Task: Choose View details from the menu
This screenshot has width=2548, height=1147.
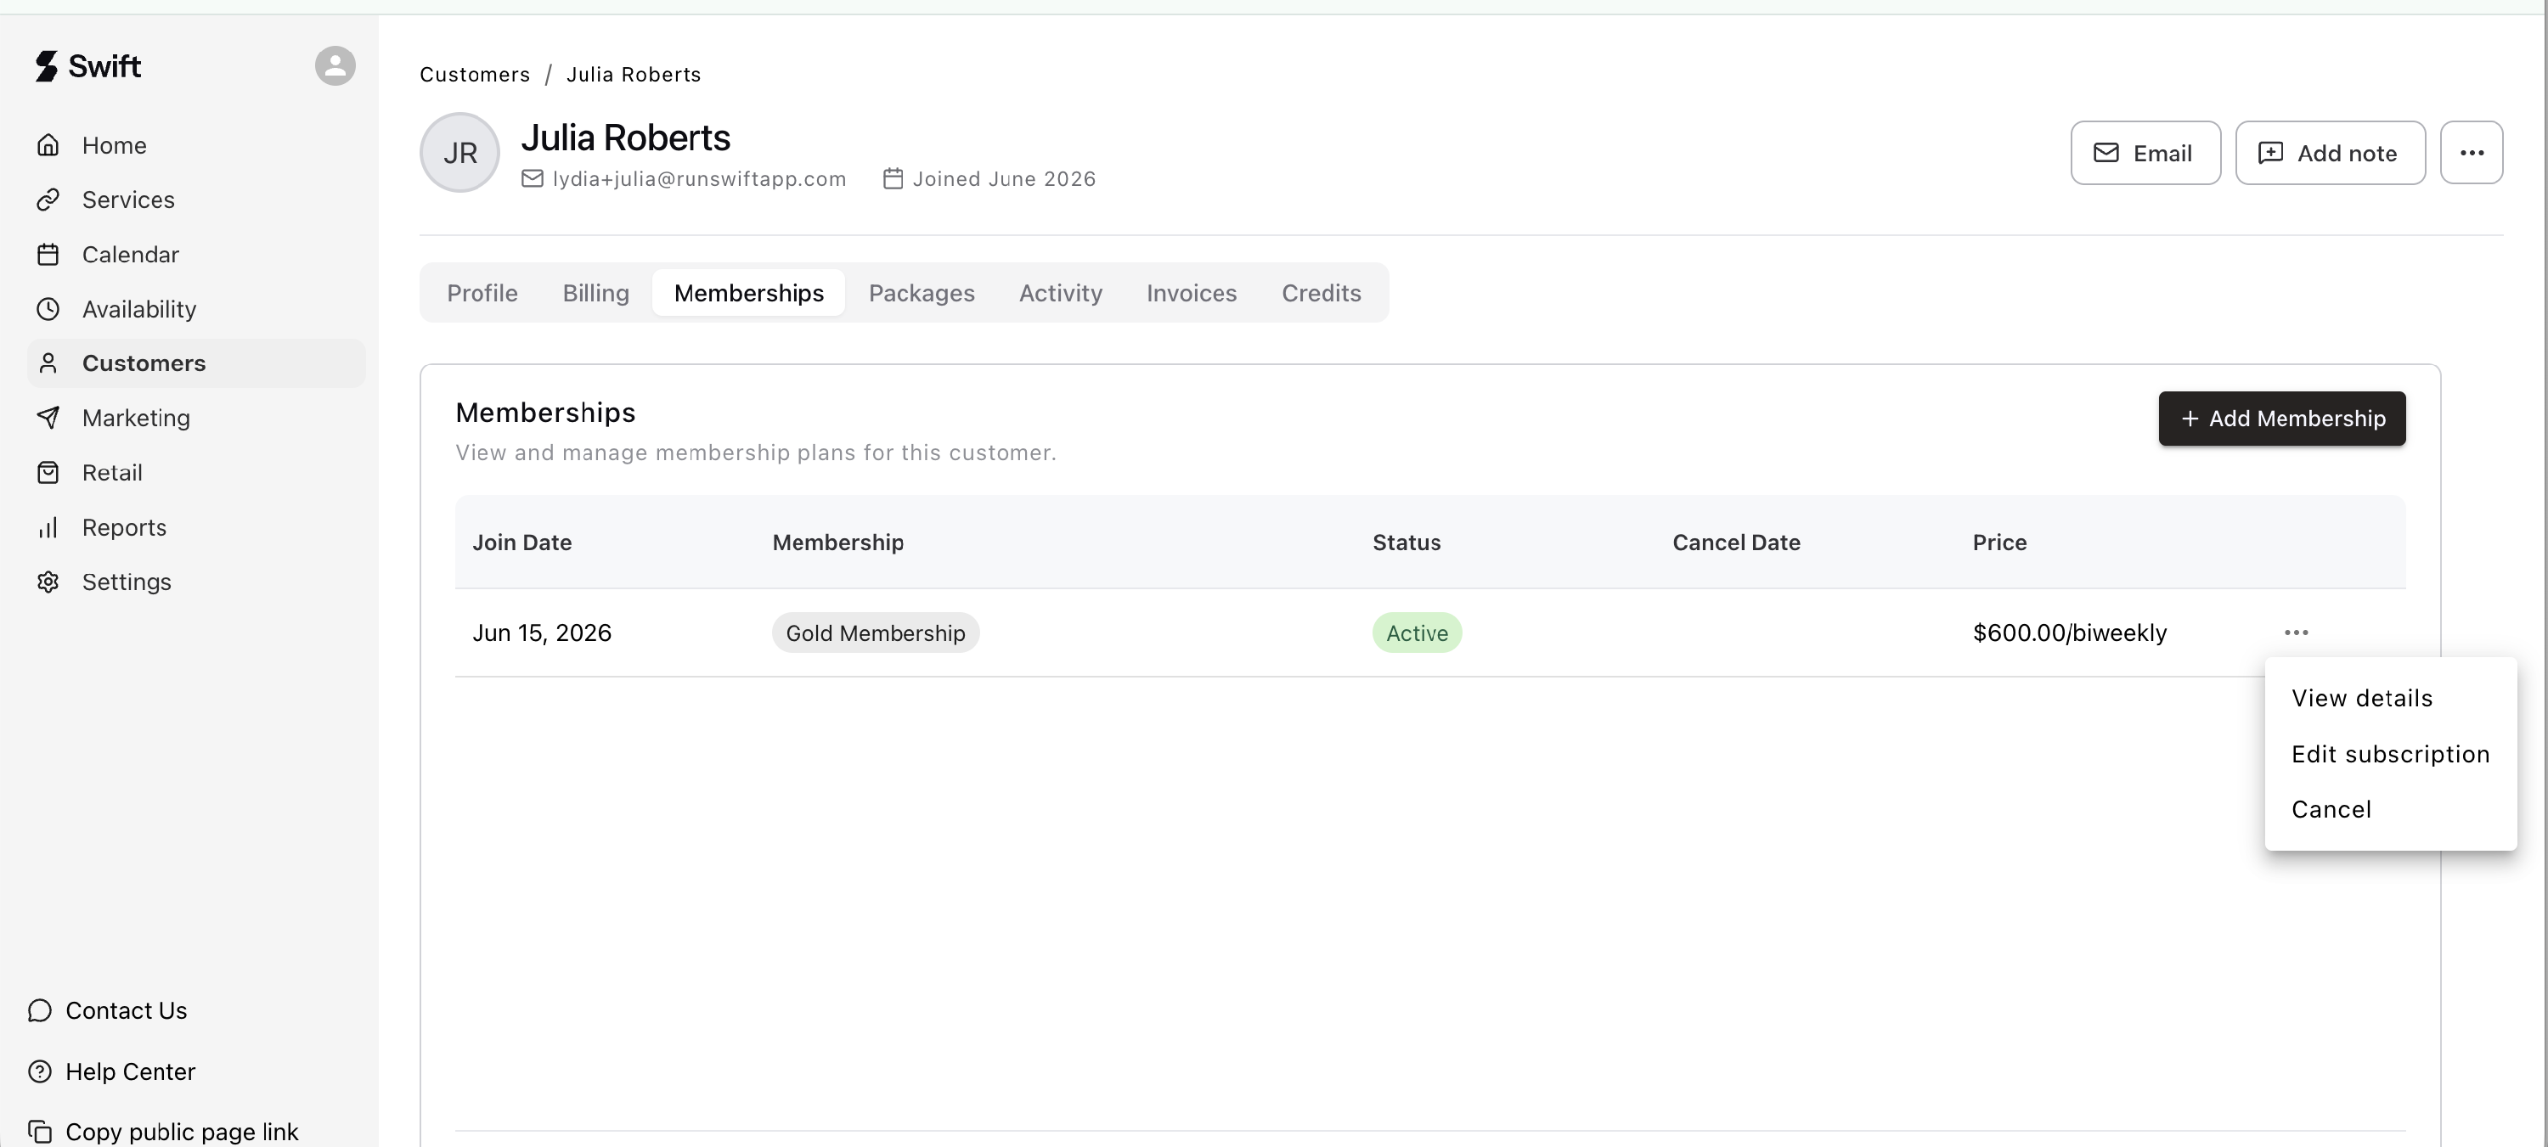Action: click(x=2390, y=698)
